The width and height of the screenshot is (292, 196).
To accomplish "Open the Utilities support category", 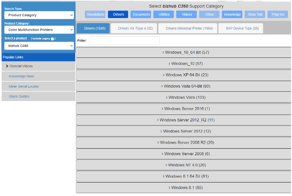I will (x=164, y=14).
